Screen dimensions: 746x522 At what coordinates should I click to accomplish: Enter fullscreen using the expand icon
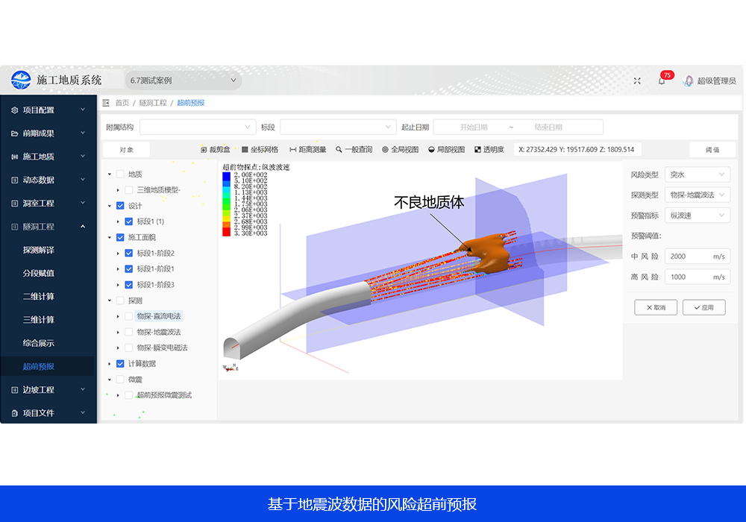pos(637,81)
